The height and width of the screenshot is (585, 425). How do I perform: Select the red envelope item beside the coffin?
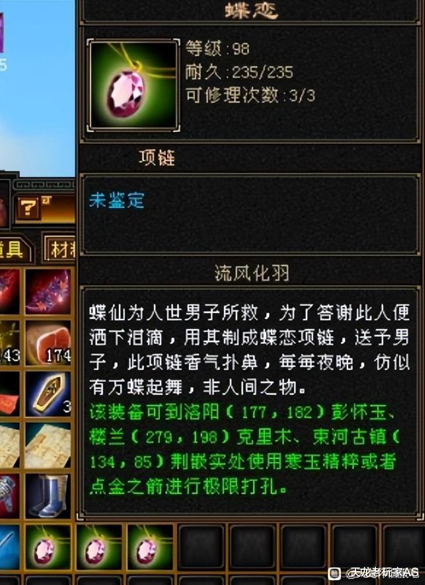pos(9,394)
